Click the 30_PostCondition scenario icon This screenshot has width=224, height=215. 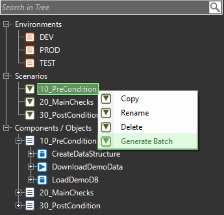(x=30, y=115)
